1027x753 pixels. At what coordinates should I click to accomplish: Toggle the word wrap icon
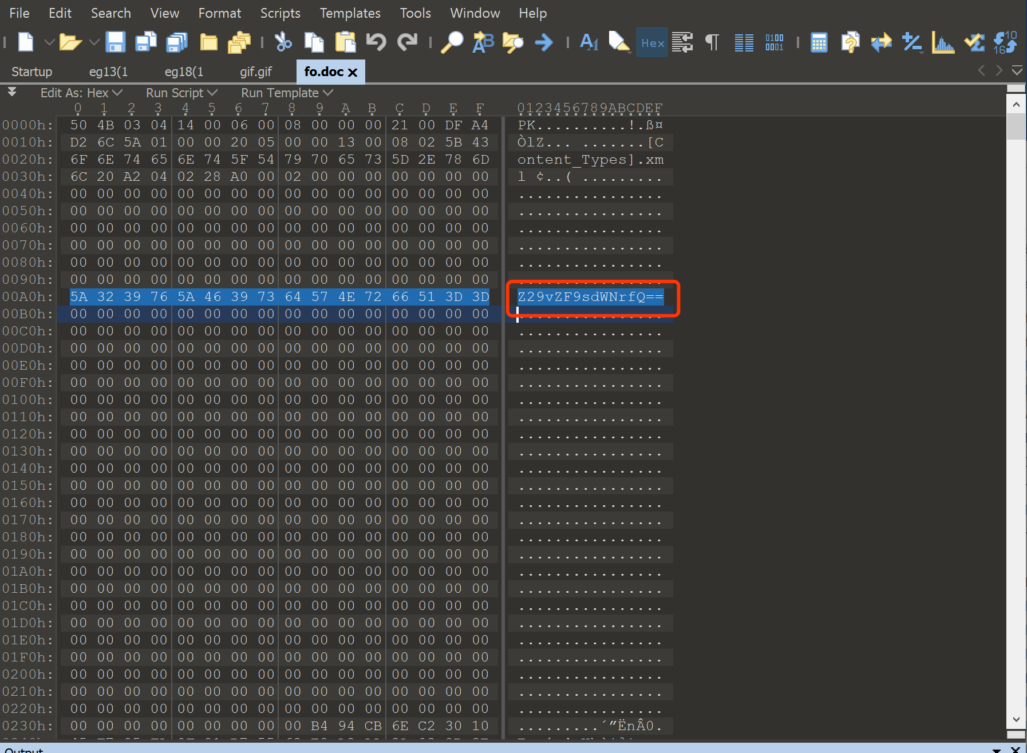point(682,42)
